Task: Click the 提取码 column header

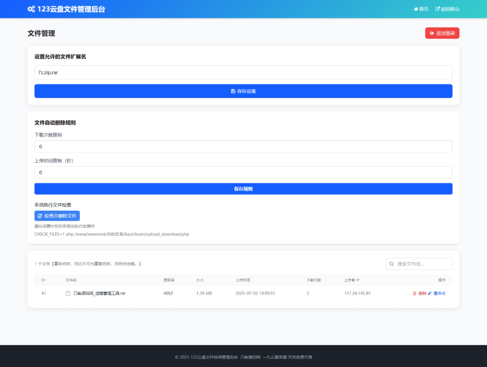Action: [169, 280]
